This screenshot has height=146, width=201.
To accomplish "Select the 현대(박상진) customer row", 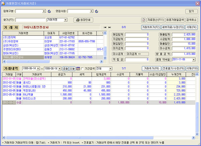I will pos(53,53).
